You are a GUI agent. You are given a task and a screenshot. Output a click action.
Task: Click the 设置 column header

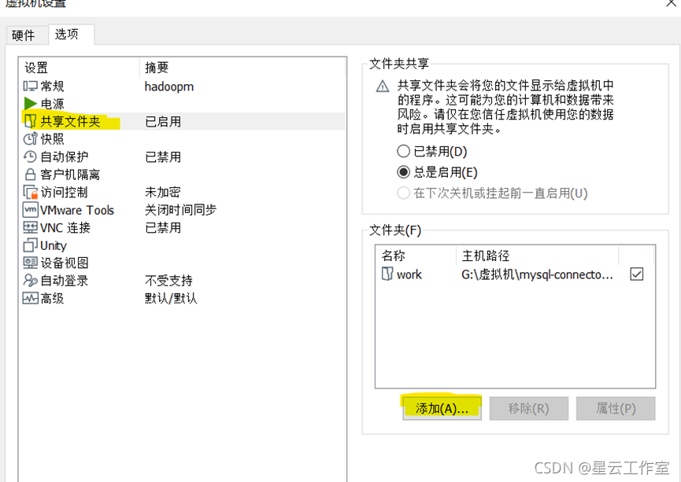point(80,68)
